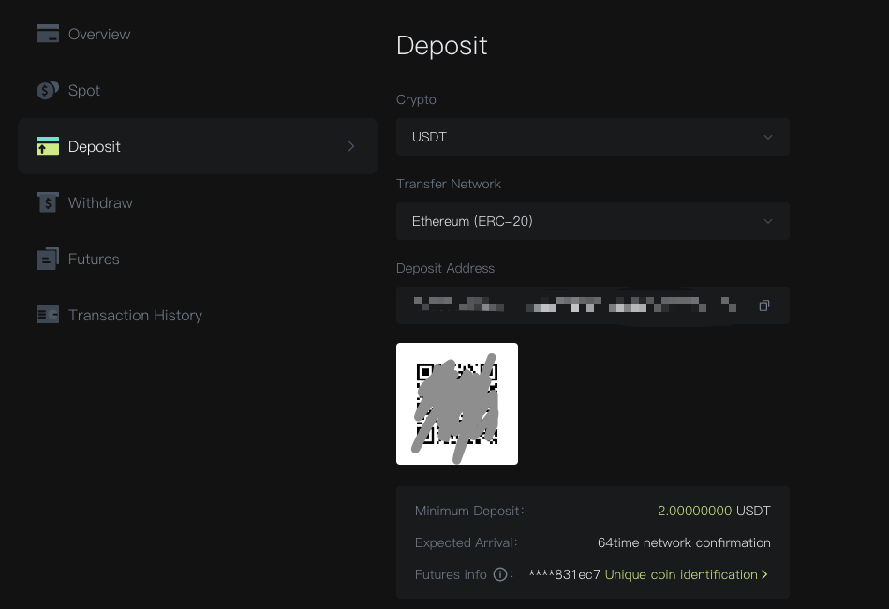Click the blurred Deposit Address field
This screenshot has height=609, width=889.
pos(571,305)
